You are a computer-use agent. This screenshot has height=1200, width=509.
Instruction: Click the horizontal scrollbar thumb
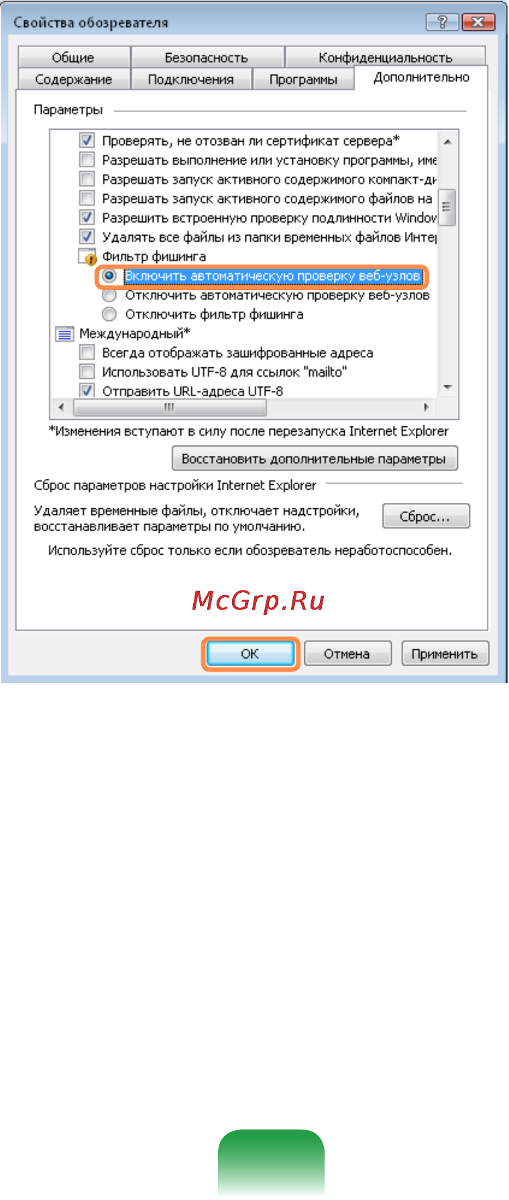click(x=170, y=408)
